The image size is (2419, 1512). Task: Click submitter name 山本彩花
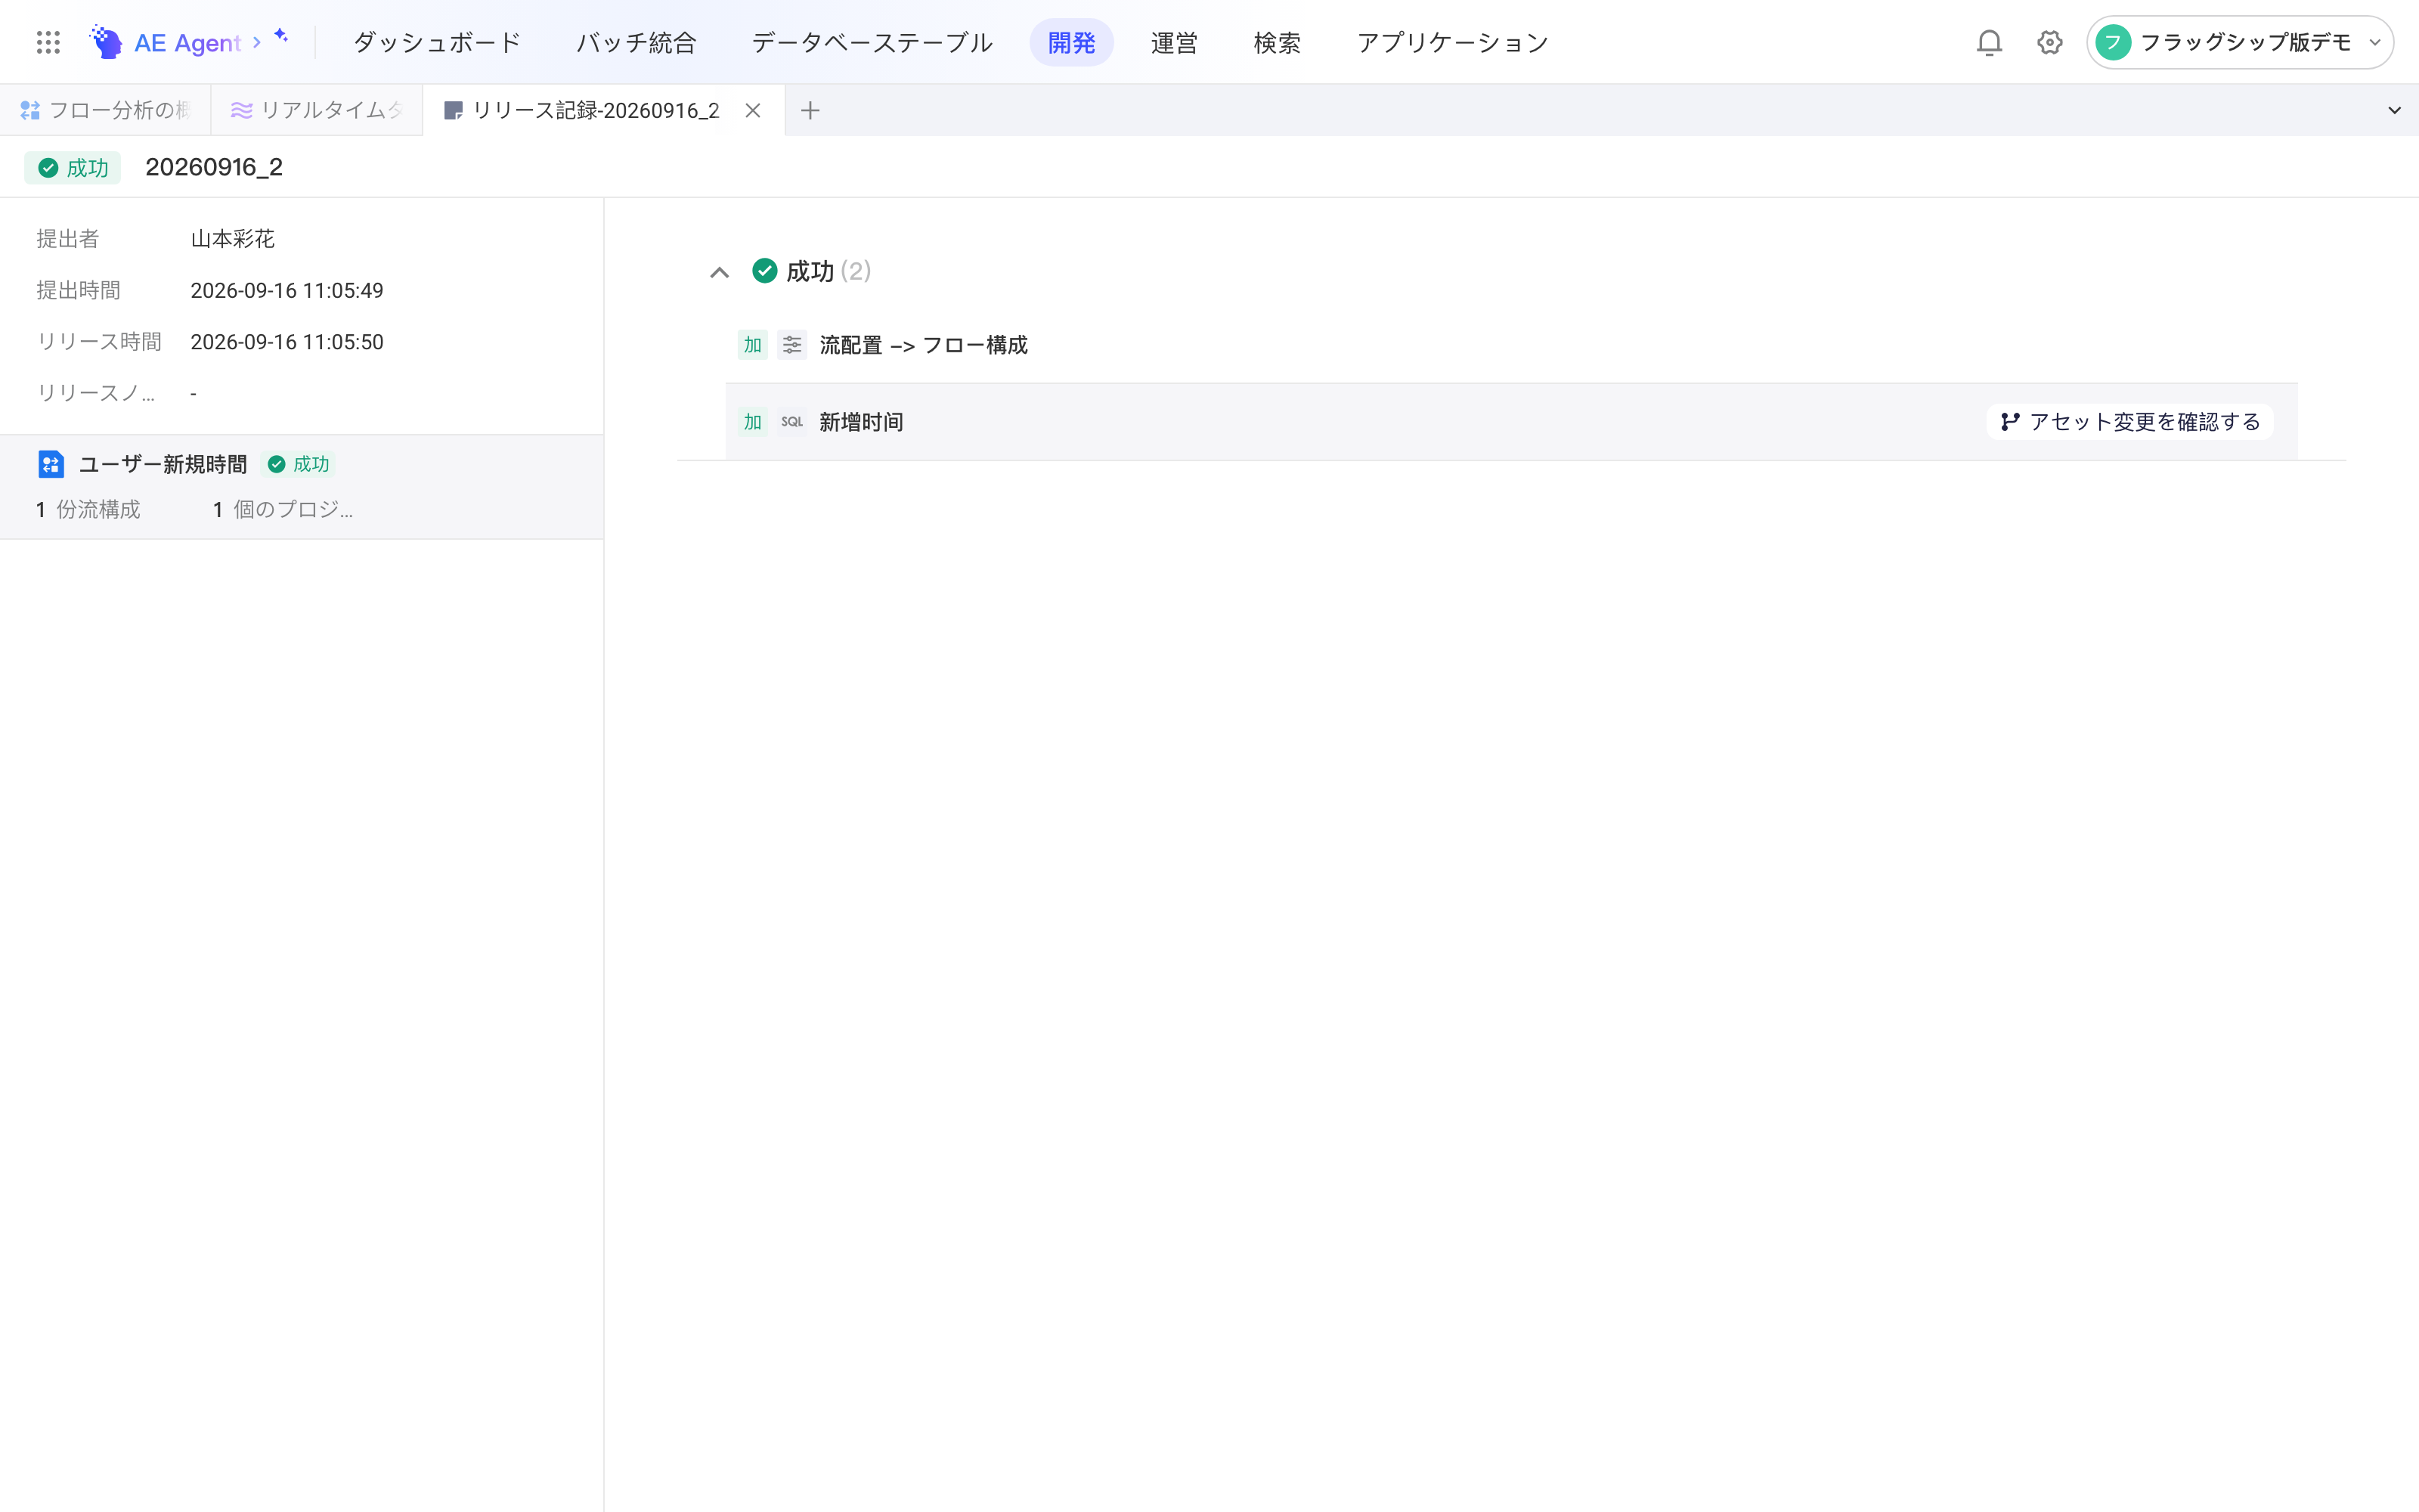tap(233, 239)
